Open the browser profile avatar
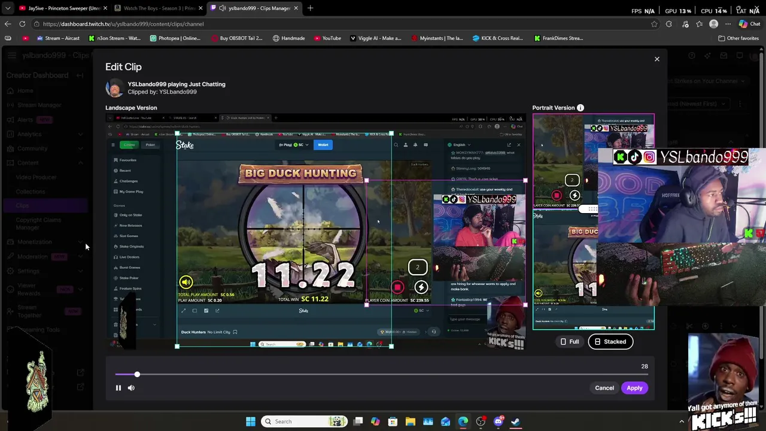Viewport: 766px width, 431px height. coord(713,24)
